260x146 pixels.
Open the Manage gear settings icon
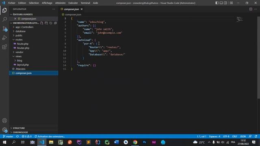click(4, 130)
